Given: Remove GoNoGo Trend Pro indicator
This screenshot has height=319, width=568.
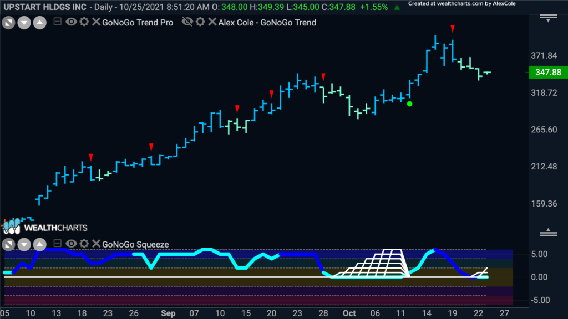Looking at the screenshot, I should click(x=96, y=22).
